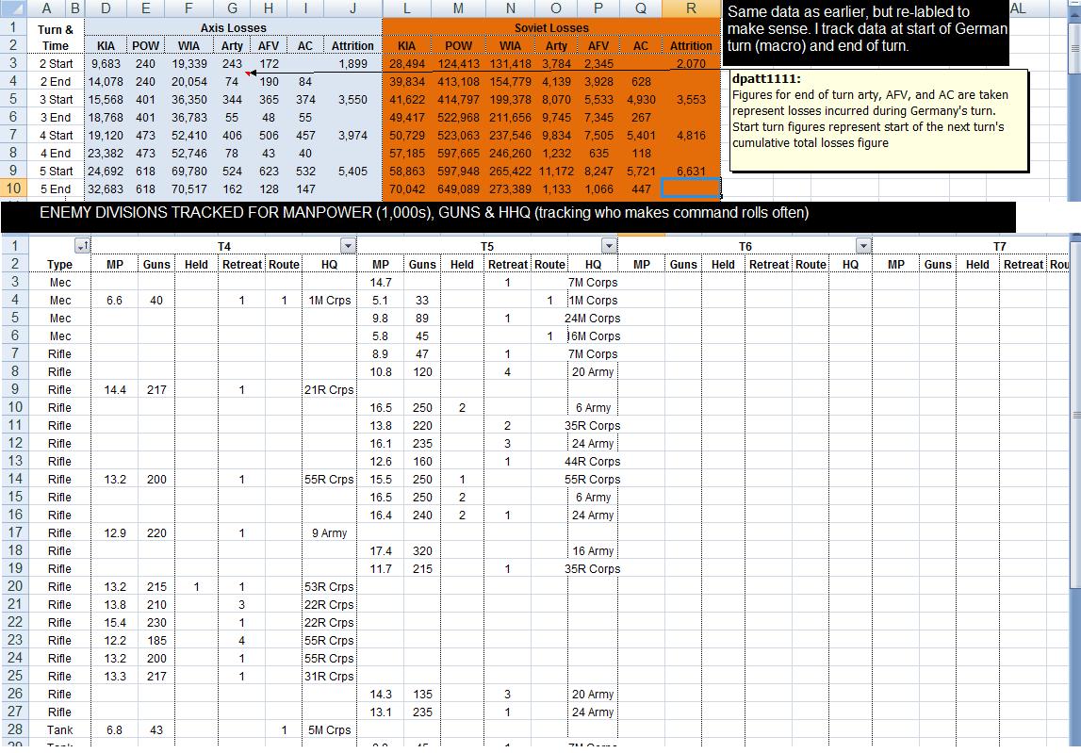Select the Soviet WIA value 273,389

coord(510,188)
